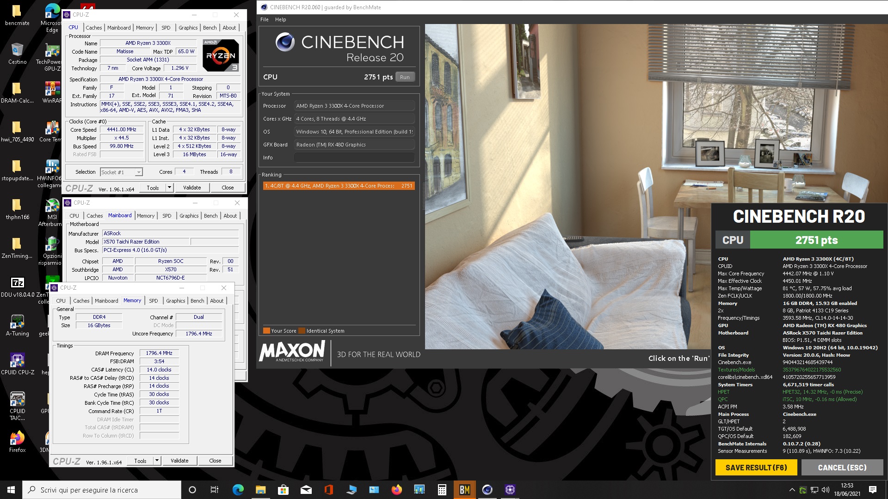Launch Firefox from the desktop
Viewport: 888px width, 499px height.
[x=17, y=441]
